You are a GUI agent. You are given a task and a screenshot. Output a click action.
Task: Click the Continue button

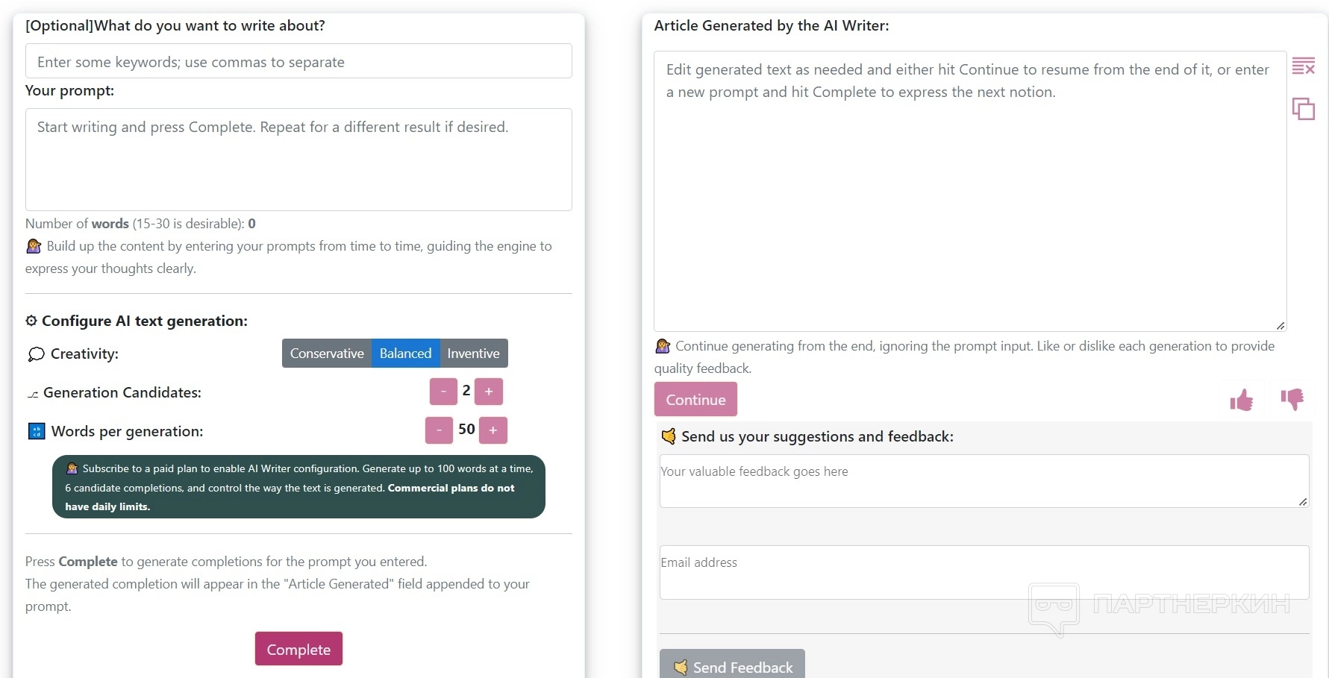point(695,399)
